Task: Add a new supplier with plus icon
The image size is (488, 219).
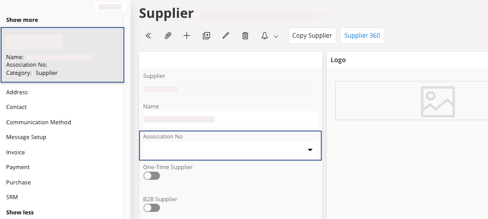Action: 187,36
